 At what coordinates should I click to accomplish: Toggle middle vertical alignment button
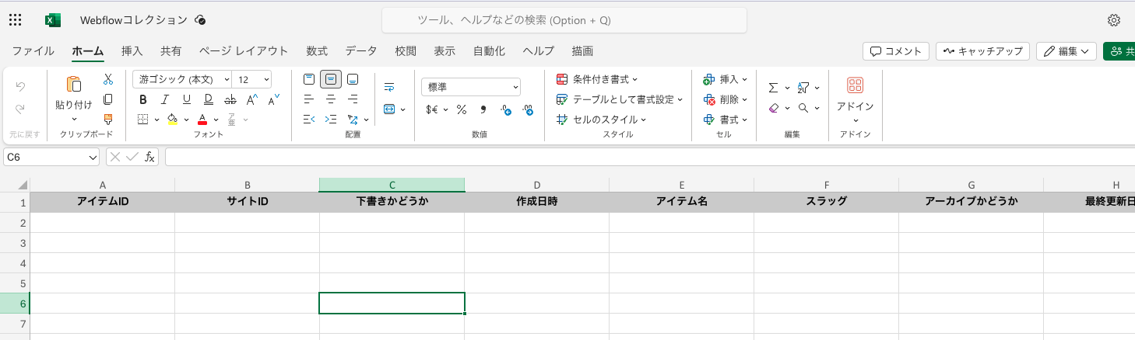(331, 79)
